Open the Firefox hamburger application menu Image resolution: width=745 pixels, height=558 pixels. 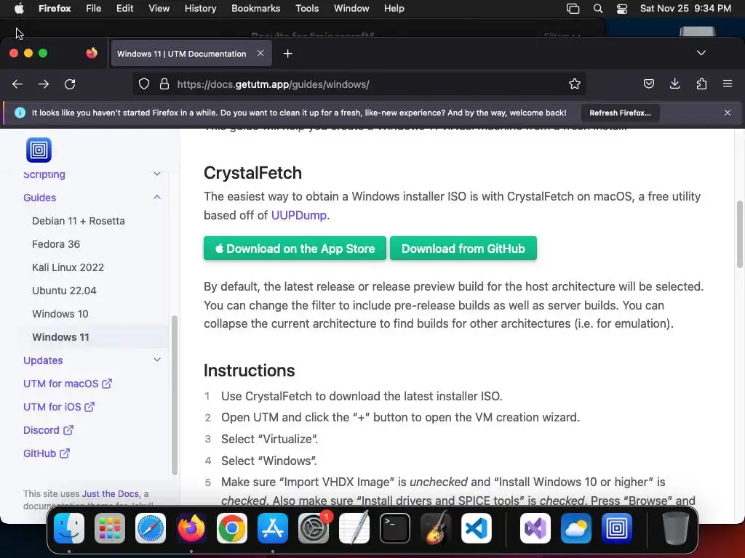728,84
